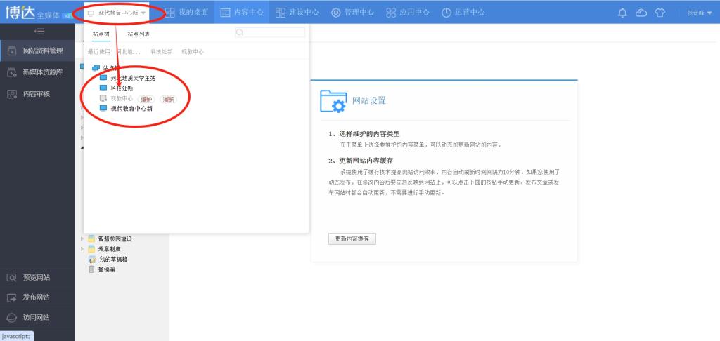Open the site selector 现代教育中心新 dropdown
720x341 pixels.
click(117, 13)
